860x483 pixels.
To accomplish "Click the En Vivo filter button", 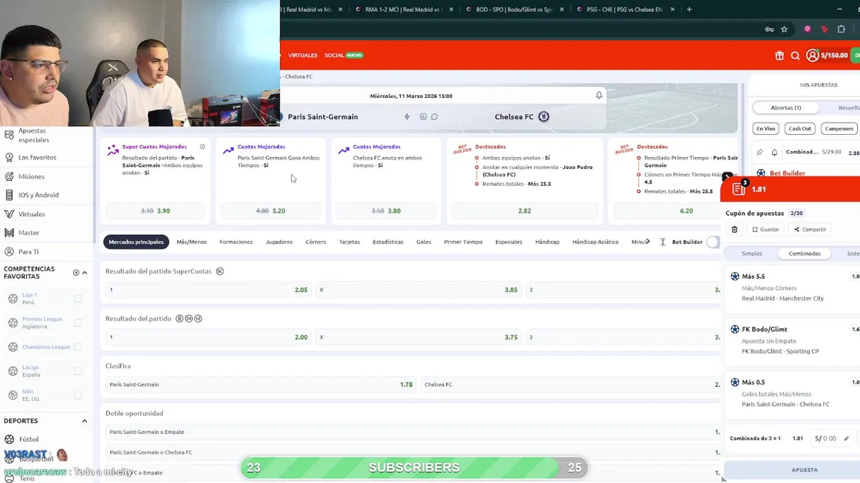I will pyautogui.click(x=766, y=128).
